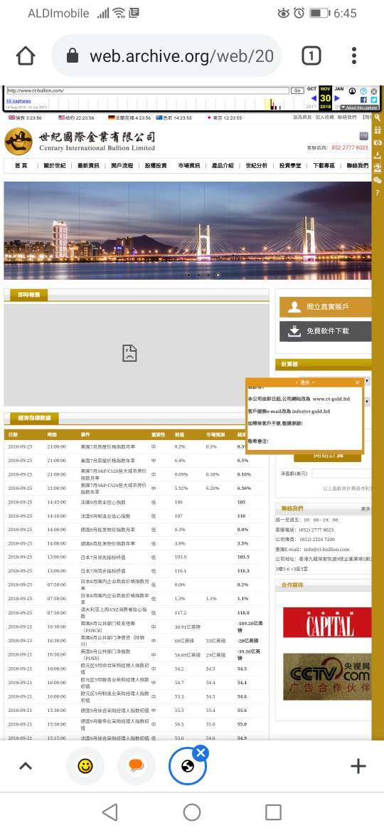The width and height of the screenshot is (384, 833).
Task: Click the 開立真實賬戶 open account button
Action: 325,307
